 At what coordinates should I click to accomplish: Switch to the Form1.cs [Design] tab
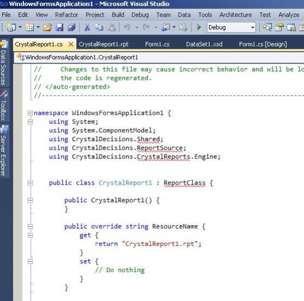263,44
